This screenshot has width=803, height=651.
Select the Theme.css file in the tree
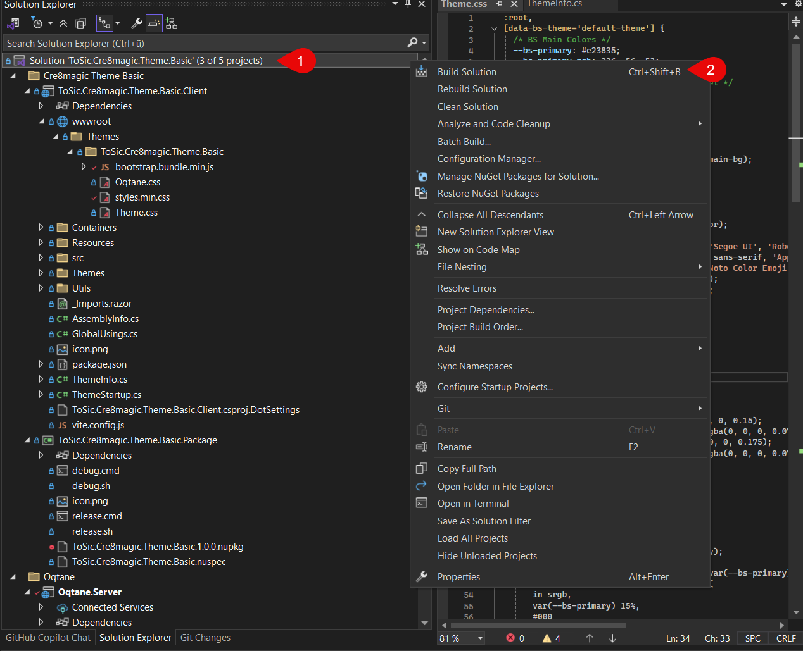point(136,213)
